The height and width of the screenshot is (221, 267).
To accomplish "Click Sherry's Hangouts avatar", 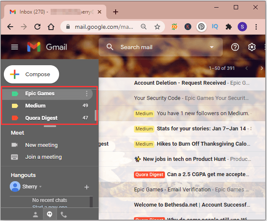I will [x=15, y=186].
